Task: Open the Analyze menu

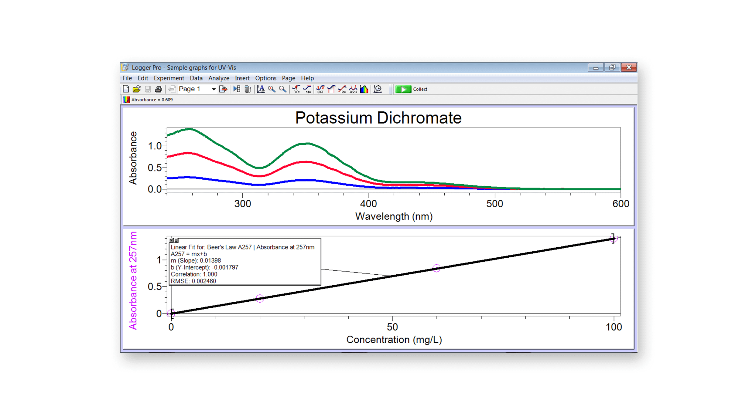Action: (218, 78)
